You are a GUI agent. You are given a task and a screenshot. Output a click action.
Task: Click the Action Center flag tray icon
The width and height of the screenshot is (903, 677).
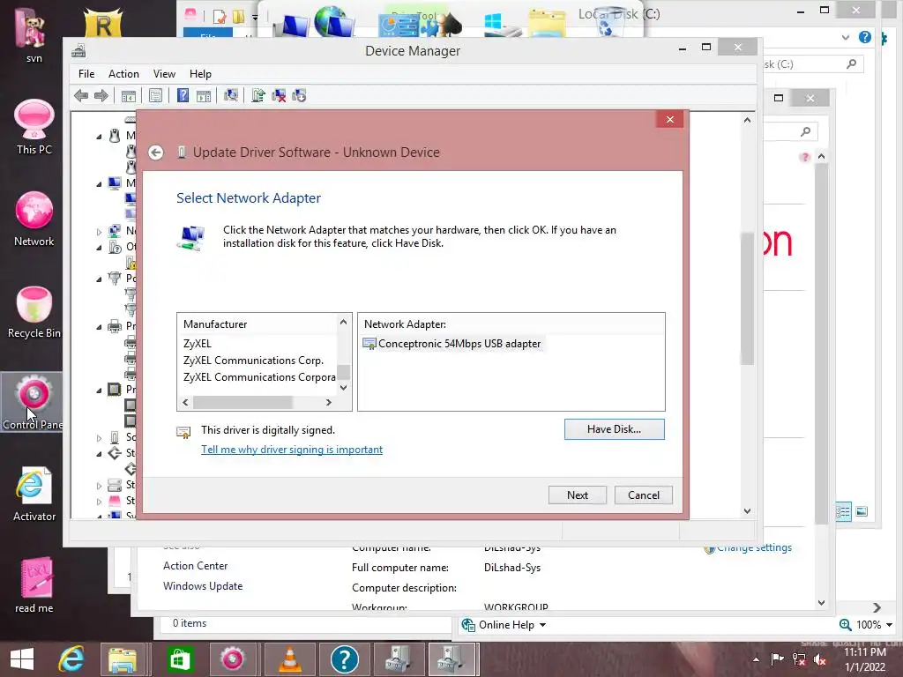(777, 659)
